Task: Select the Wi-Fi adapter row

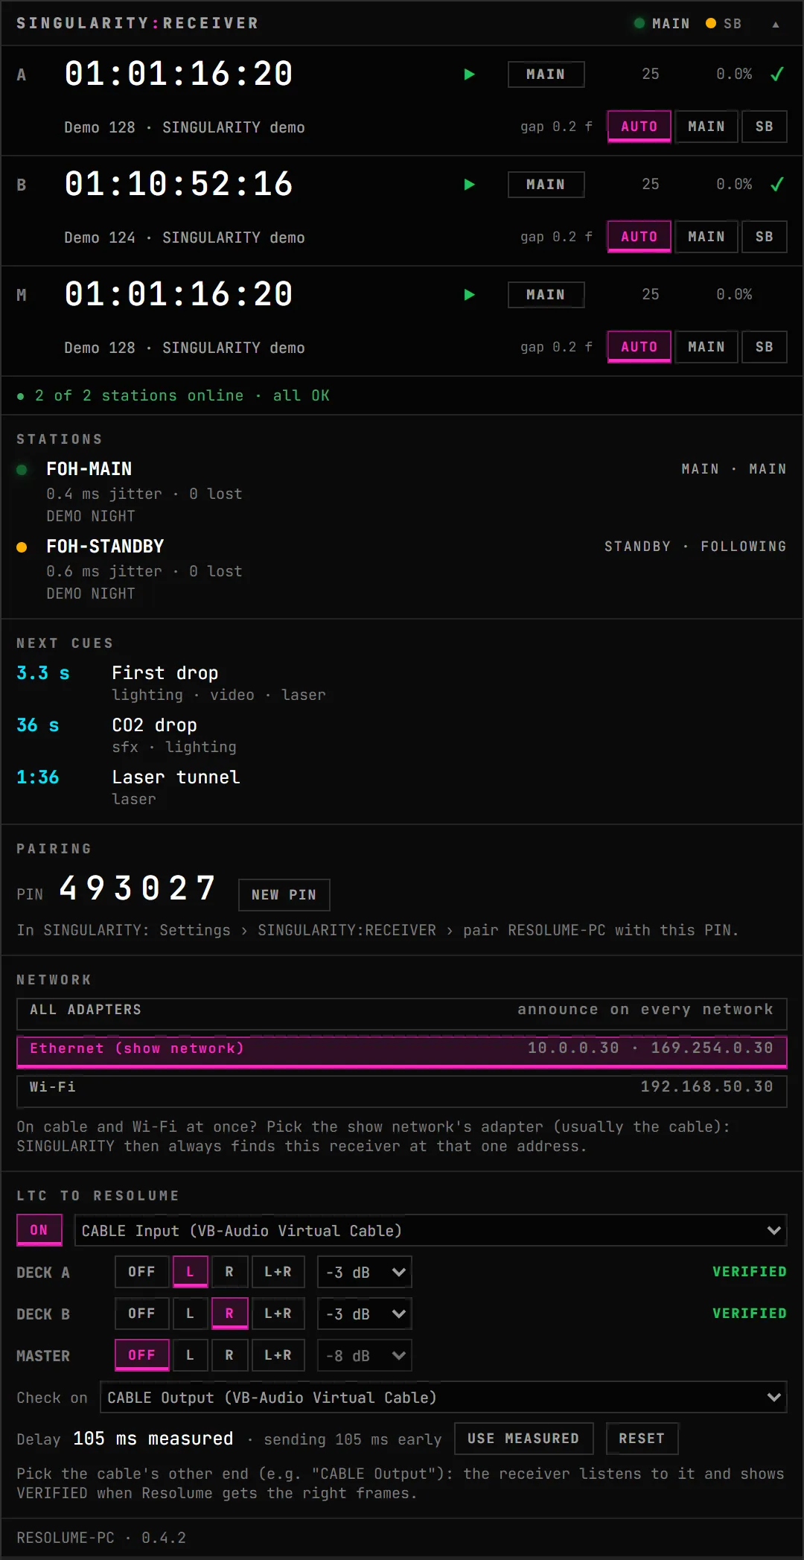Action: coord(402,1091)
